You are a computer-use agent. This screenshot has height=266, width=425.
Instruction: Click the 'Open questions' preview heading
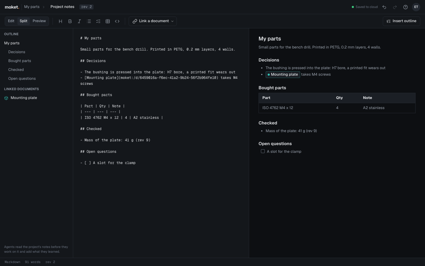pos(275,144)
